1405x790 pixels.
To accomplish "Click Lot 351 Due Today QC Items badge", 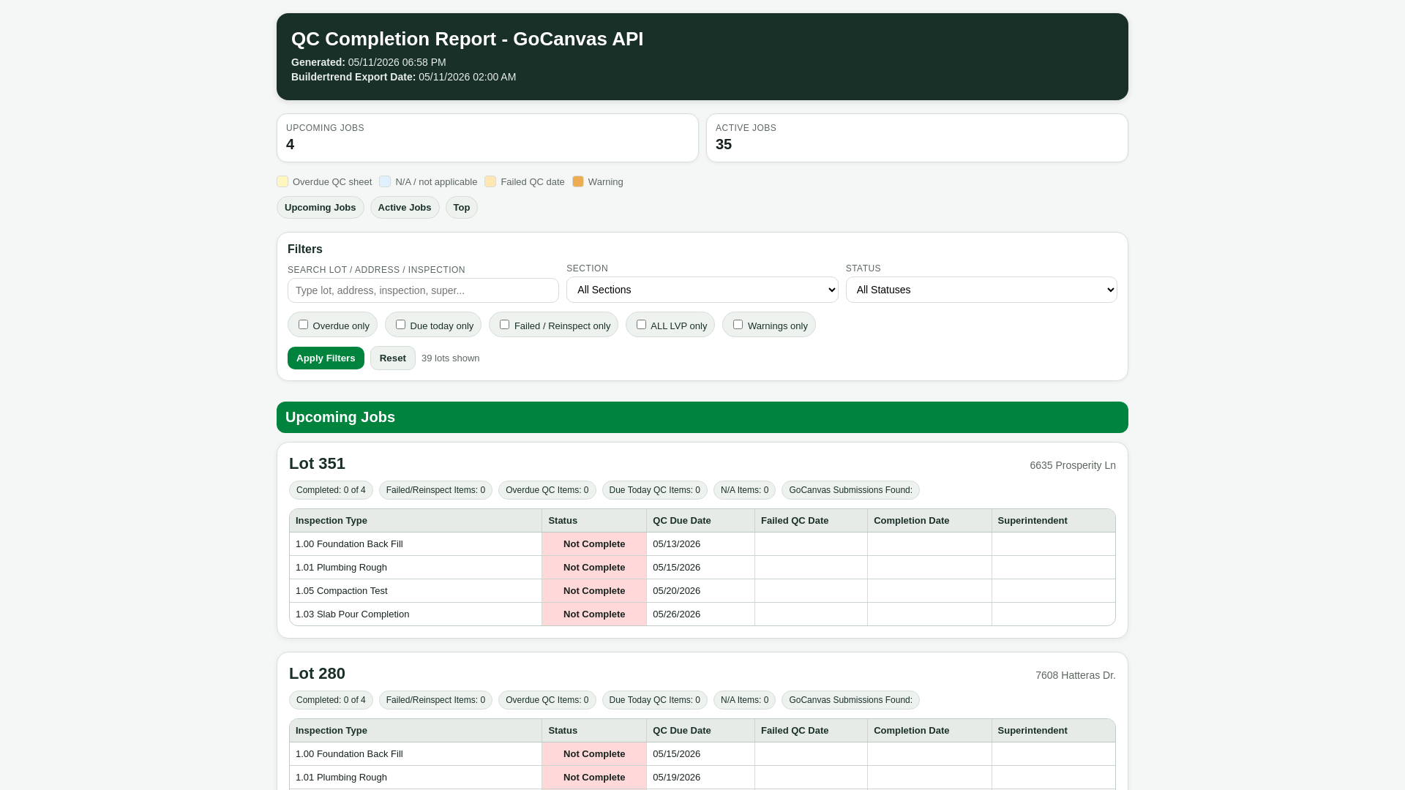I will click(x=655, y=490).
